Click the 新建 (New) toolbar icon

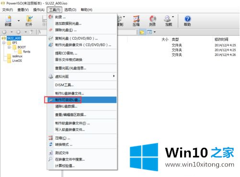tap(8, 21)
